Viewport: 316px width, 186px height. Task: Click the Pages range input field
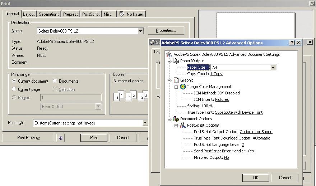[x=71, y=98]
